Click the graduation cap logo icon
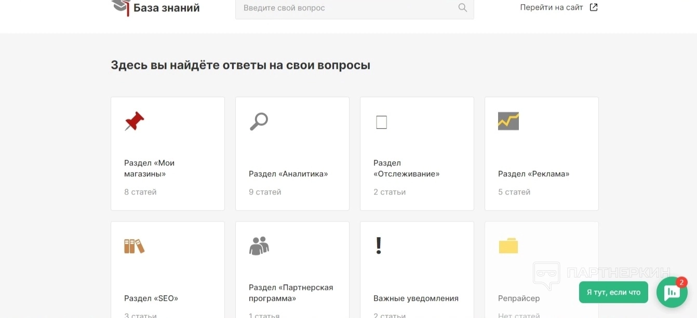The height and width of the screenshot is (318, 697). pos(120,7)
